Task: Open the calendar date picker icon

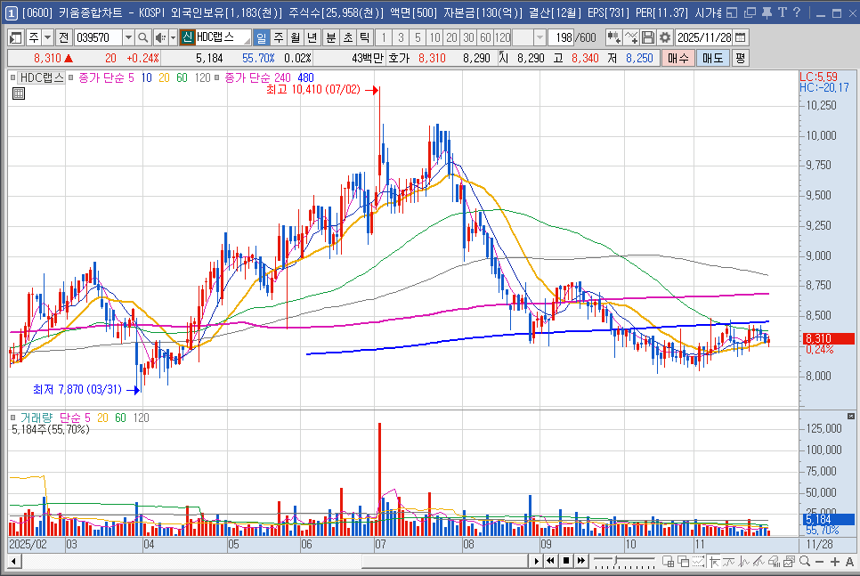Action: click(x=741, y=37)
